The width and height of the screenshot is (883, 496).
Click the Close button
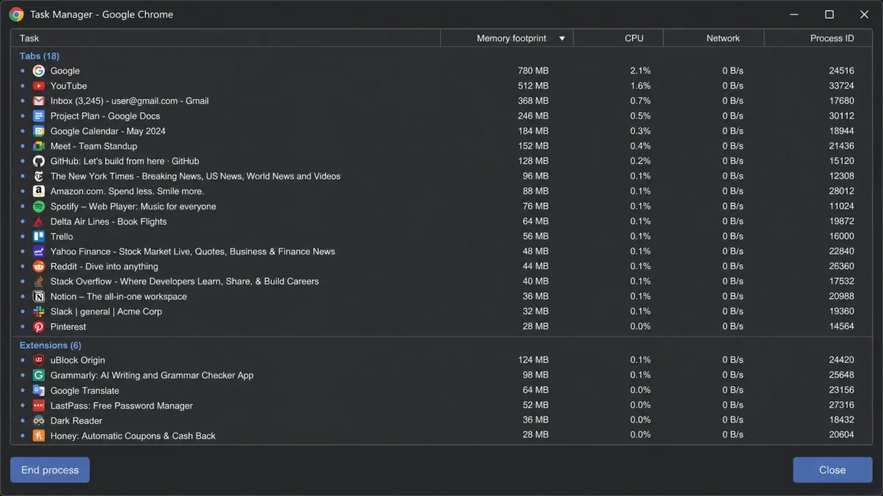click(832, 470)
